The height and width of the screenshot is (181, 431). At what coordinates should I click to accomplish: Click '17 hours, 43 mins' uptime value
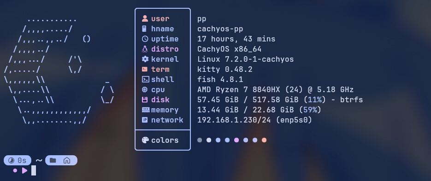pyautogui.click(x=236, y=39)
